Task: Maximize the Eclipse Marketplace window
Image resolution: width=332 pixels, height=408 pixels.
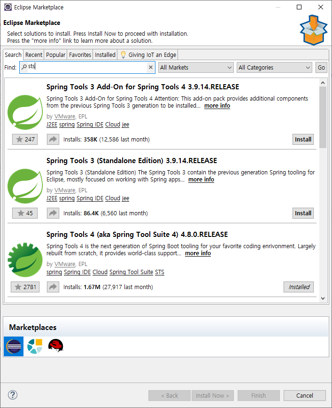Action: (299, 7)
